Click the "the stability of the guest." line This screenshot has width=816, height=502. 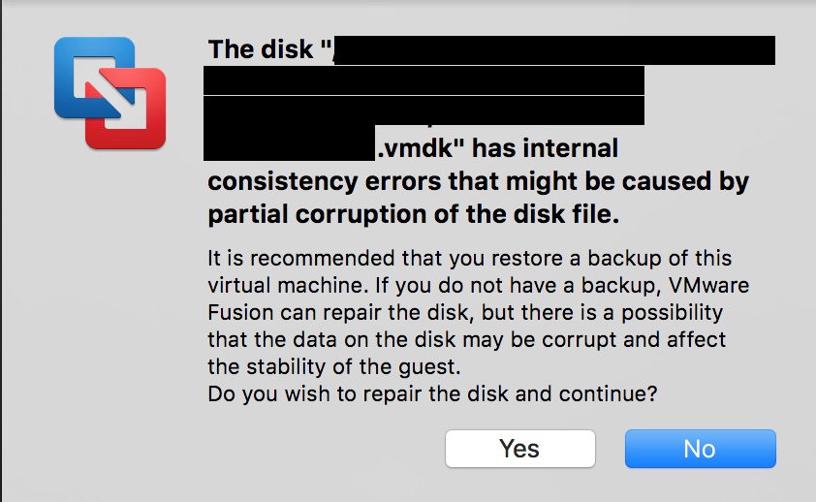[x=334, y=366]
